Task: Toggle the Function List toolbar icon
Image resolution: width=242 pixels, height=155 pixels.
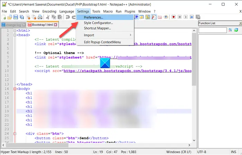Action: [154, 17]
